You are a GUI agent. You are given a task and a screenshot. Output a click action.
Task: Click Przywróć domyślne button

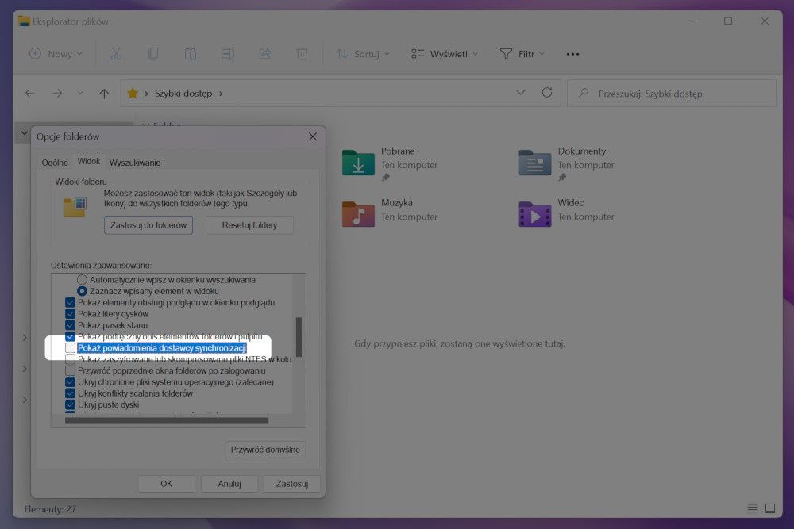tap(265, 450)
